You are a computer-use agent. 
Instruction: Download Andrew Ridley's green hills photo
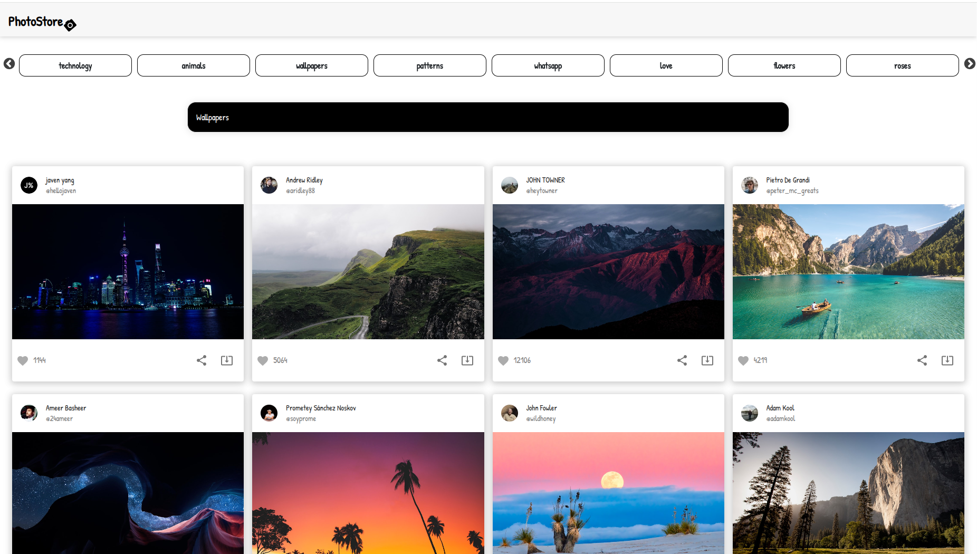pyautogui.click(x=467, y=360)
